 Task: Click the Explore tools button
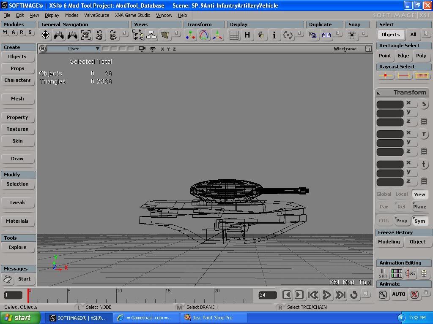(17, 247)
